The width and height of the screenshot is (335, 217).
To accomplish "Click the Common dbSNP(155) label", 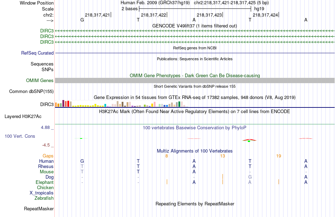I will point(31,91).
